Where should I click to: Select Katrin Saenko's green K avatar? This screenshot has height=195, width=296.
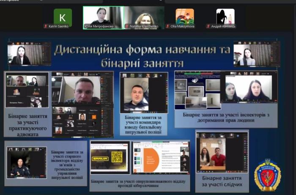click(x=63, y=16)
